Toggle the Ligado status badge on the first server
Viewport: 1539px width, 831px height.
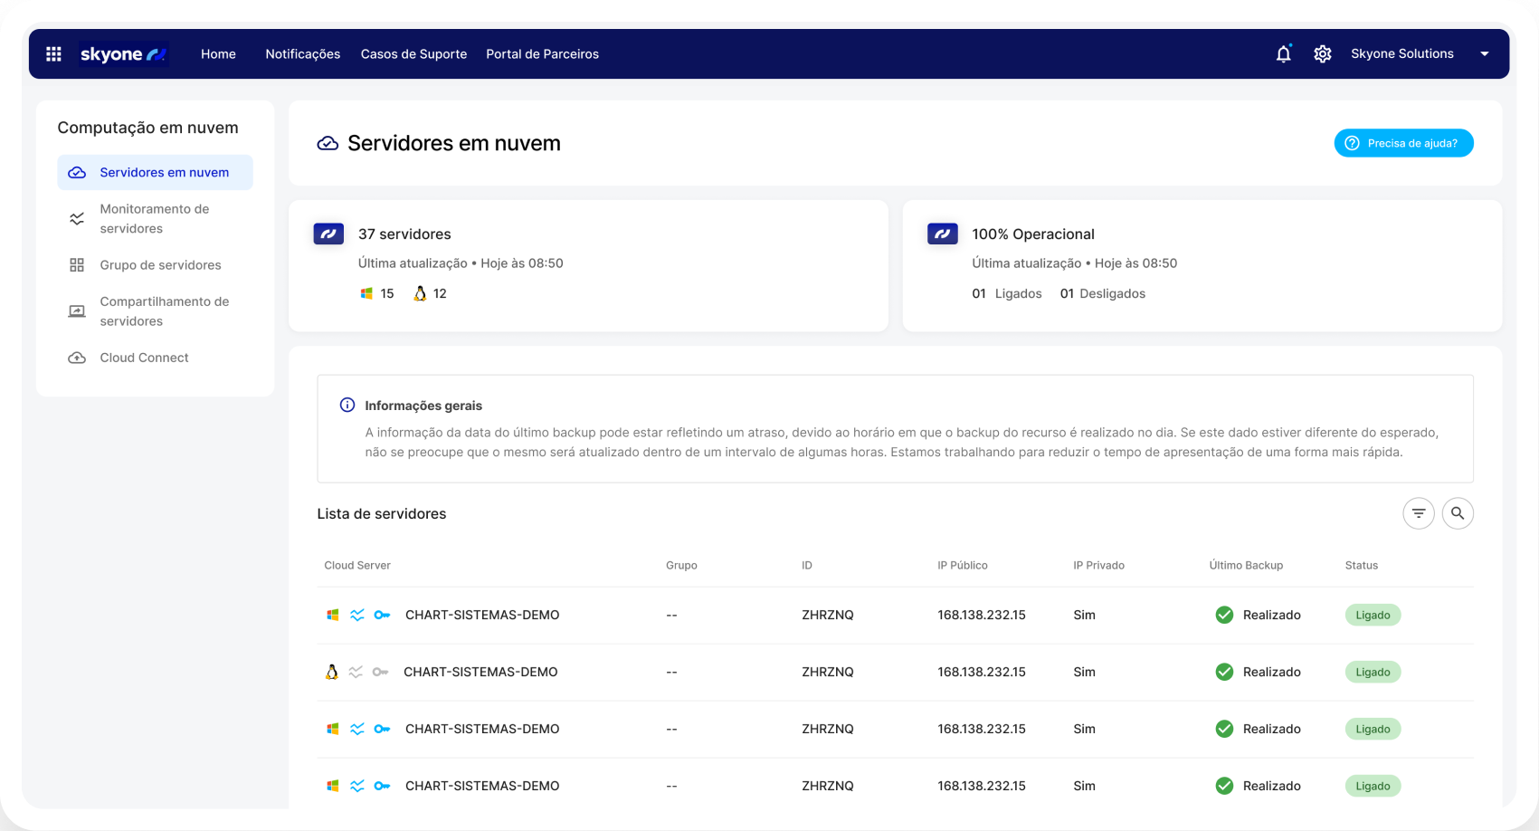click(x=1373, y=615)
